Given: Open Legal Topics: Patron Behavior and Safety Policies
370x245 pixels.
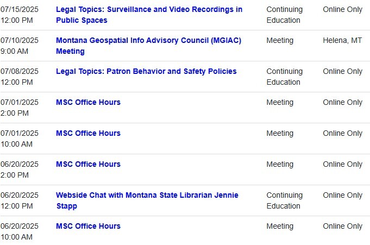Looking at the screenshot, I should pyautogui.click(x=146, y=72).
